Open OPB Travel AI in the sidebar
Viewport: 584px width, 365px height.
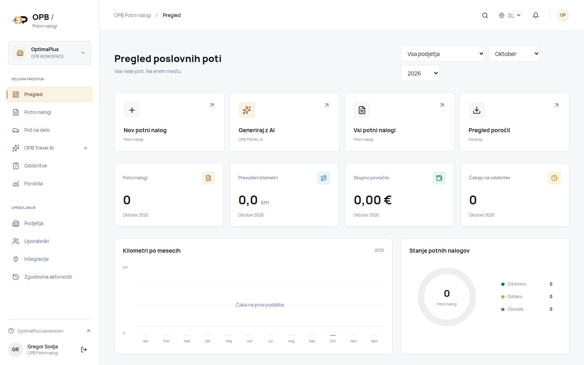point(49,148)
